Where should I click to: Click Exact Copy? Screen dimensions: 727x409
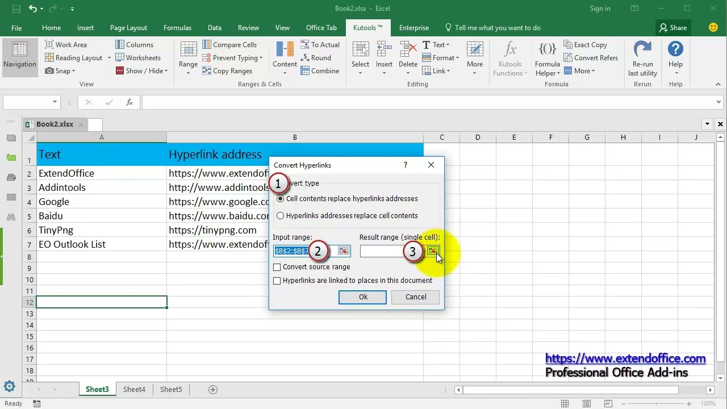coord(585,44)
